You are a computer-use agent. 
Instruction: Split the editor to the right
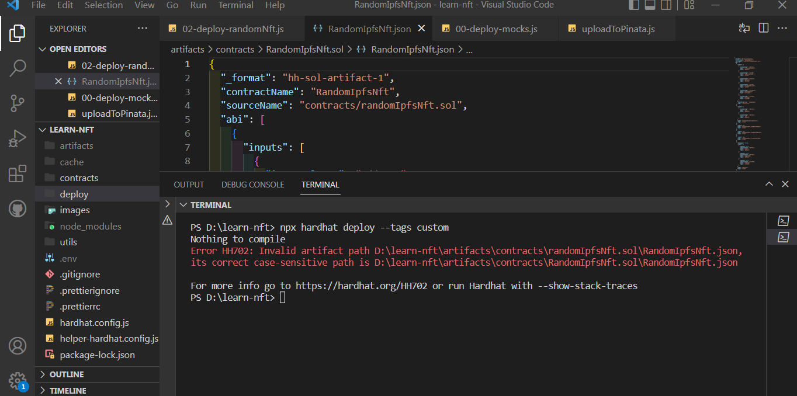click(763, 28)
